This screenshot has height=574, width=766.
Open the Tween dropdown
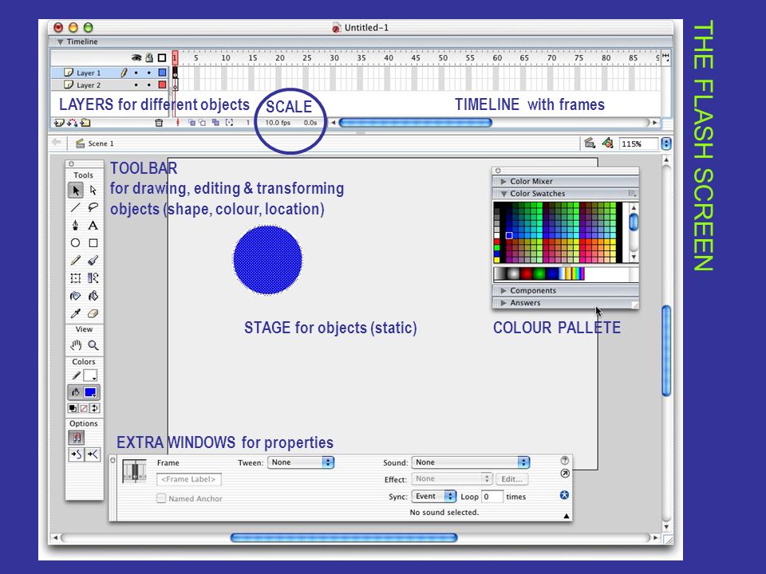(301, 462)
